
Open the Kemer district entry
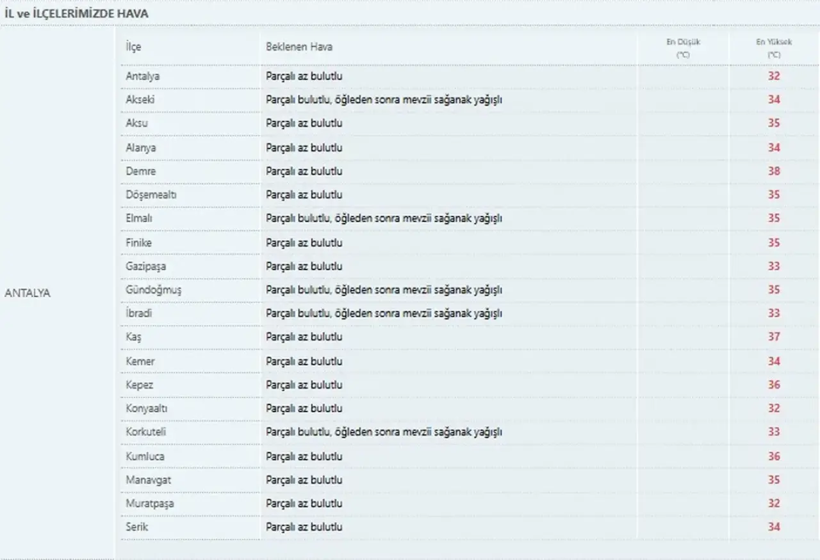click(140, 361)
